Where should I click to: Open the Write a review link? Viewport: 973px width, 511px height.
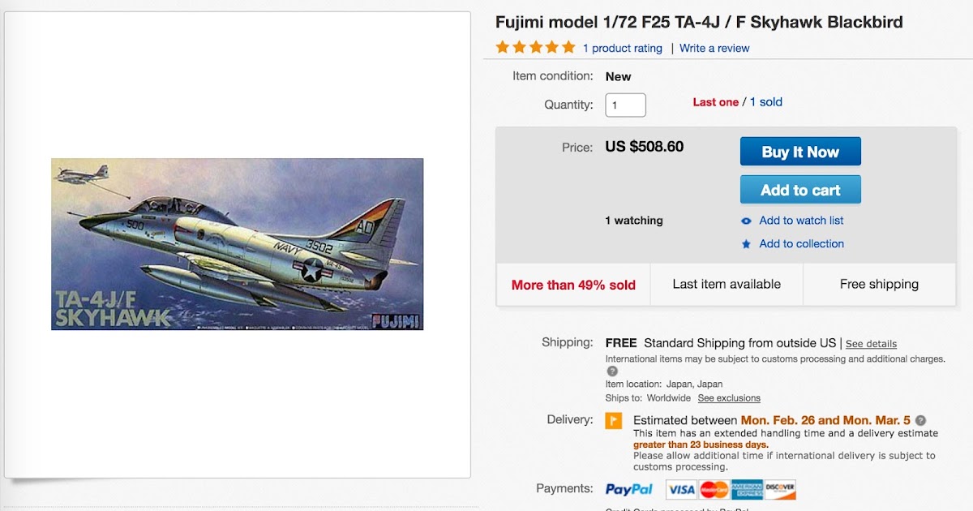pos(714,48)
